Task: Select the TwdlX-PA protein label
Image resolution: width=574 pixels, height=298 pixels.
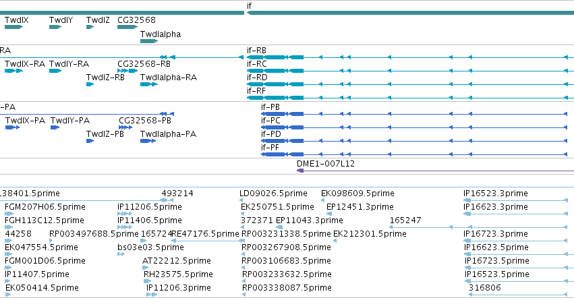Action: click(x=25, y=121)
